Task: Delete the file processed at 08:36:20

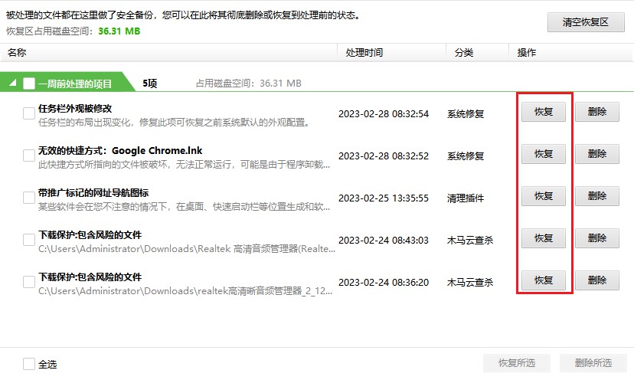Action: pos(597,280)
